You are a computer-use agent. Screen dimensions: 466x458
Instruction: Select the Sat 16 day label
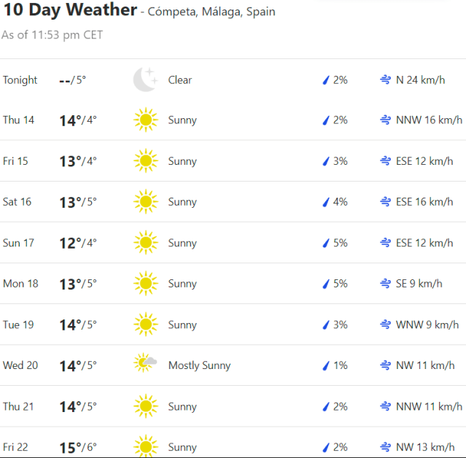pyautogui.click(x=18, y=202)
